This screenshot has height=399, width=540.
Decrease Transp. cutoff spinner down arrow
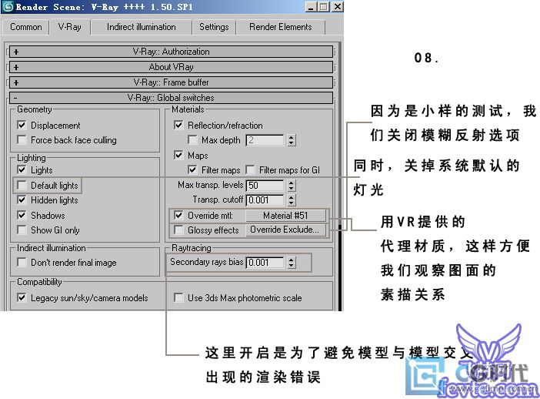point(292,203)
